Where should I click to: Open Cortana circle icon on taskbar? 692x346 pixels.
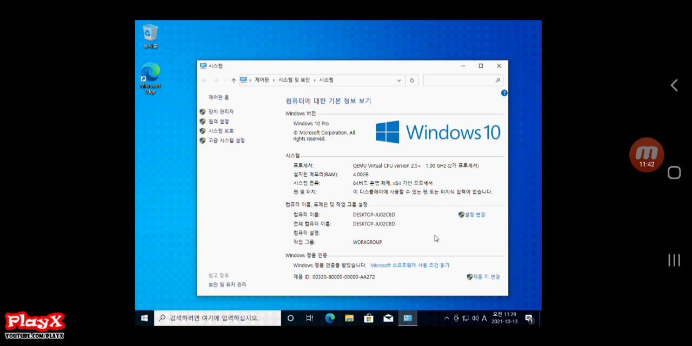pos(290,318)
